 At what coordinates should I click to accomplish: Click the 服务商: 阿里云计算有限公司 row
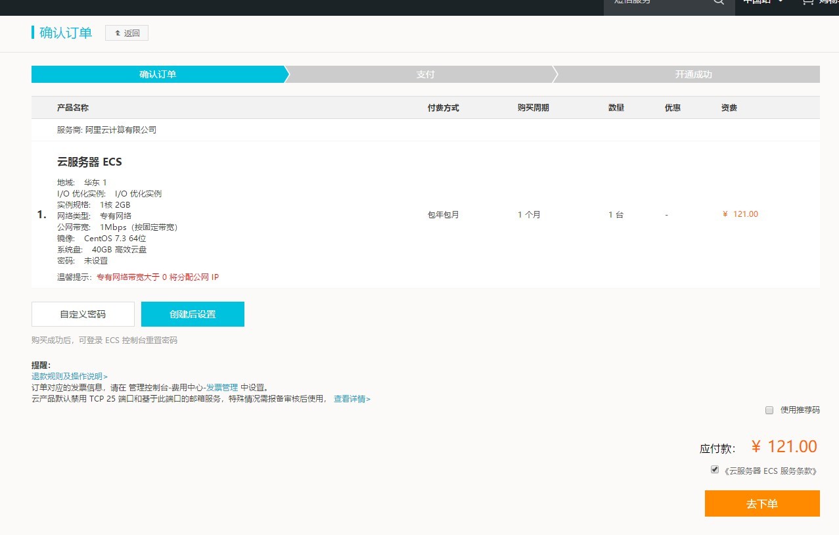point(425,130)
